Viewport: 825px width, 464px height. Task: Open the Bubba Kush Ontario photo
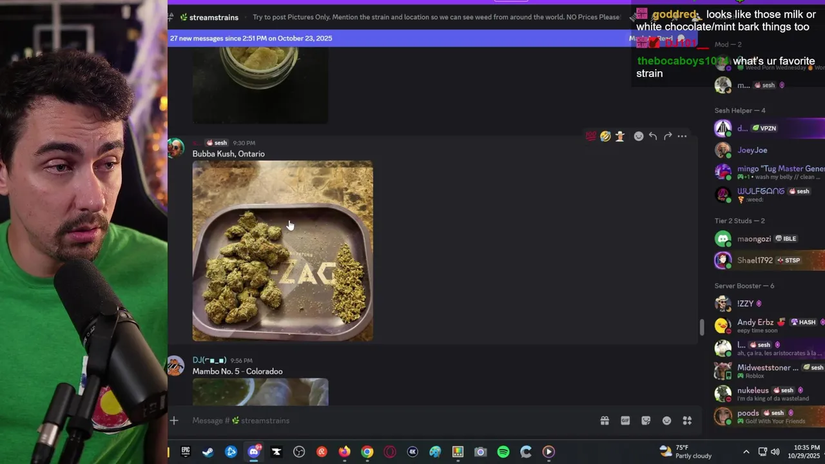point(282,251)
